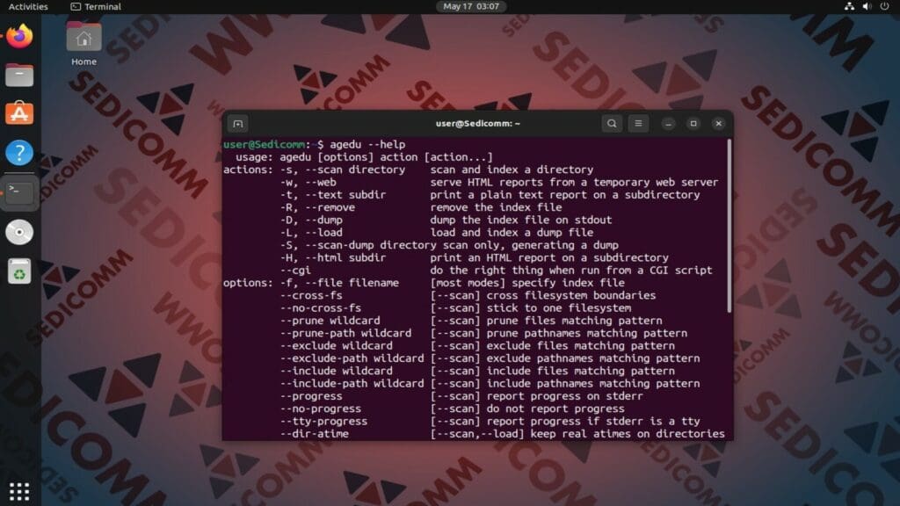Minimize the terminal window
This screenshot has height=506, width=900.
tap(668, 123)
